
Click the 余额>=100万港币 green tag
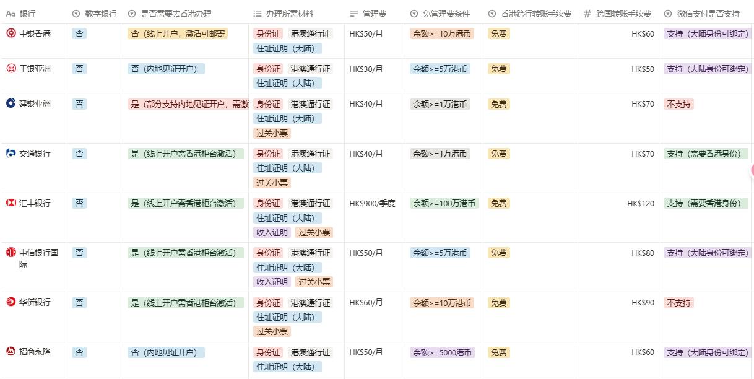[x=444, y=203]
